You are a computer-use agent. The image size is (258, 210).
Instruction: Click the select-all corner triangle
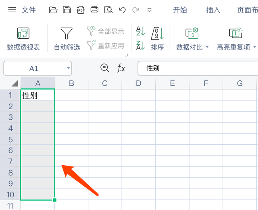point(15,83)
